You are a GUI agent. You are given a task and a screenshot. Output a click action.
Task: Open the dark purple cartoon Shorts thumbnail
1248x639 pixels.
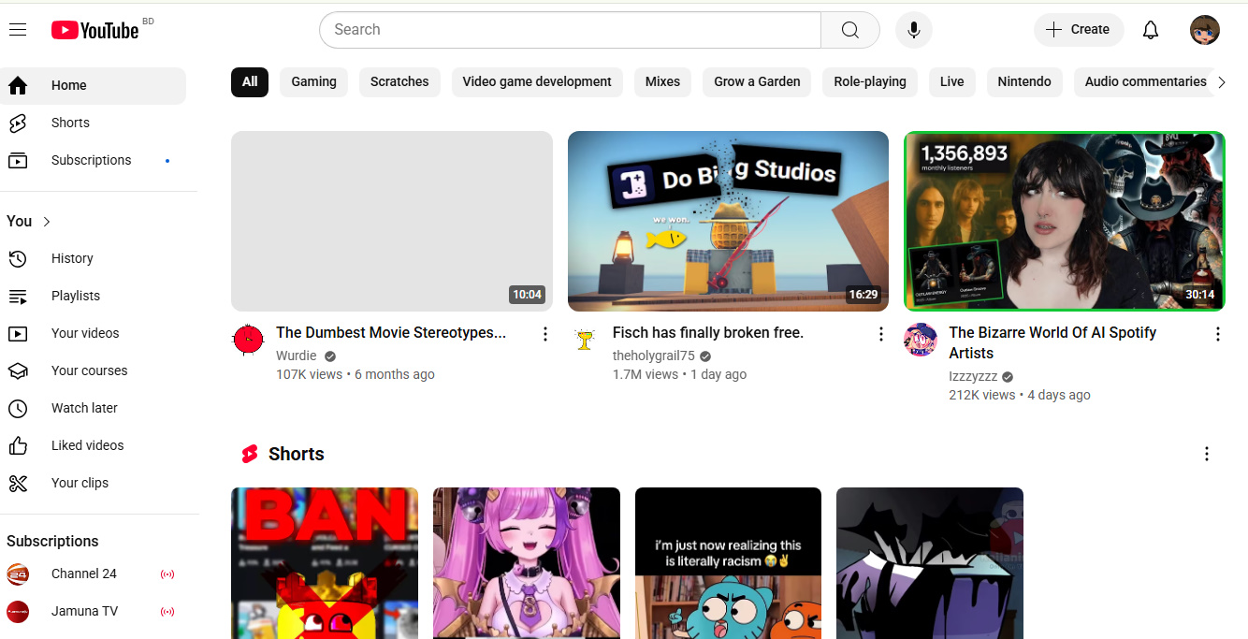pyautogui.click(x=930, y=562)
